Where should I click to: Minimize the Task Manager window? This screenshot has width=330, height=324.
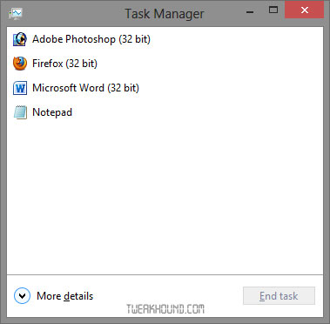[x=250, y=12]
